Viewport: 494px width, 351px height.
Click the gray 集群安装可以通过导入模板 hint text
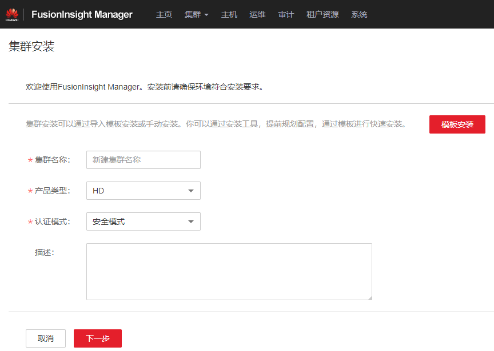pos(216,124)
